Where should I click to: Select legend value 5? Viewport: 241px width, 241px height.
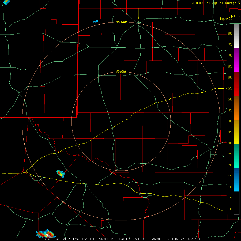231,198
